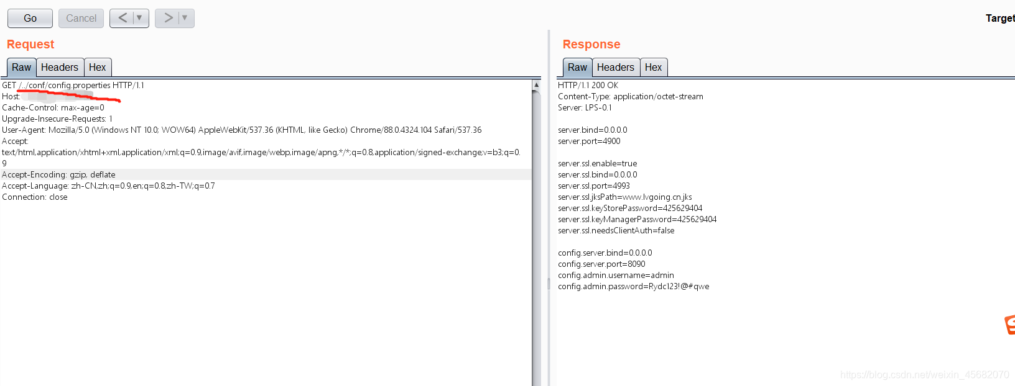Click the config.admin.password line
The width and height of the screenshot is (1015, 386).
point(634,286)
